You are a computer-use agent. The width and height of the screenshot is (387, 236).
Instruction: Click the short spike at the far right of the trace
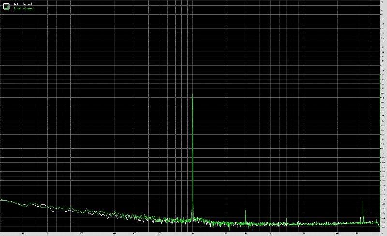click(x=377, y=215)
